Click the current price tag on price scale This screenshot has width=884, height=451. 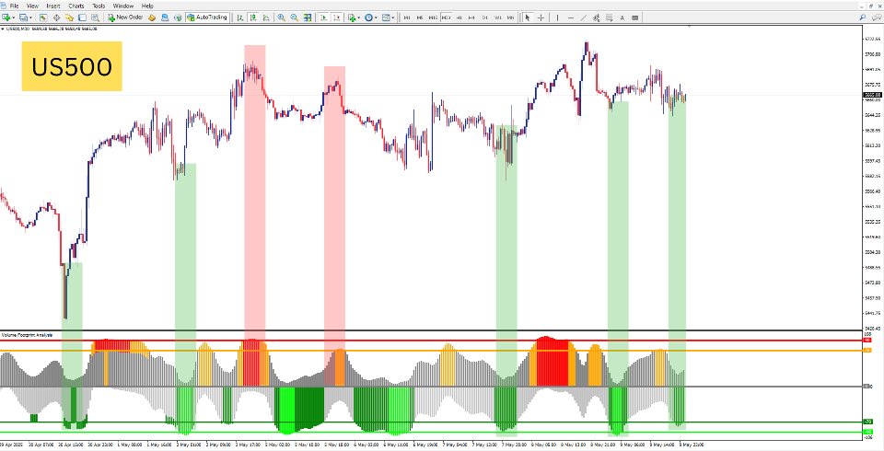(872, 95)
